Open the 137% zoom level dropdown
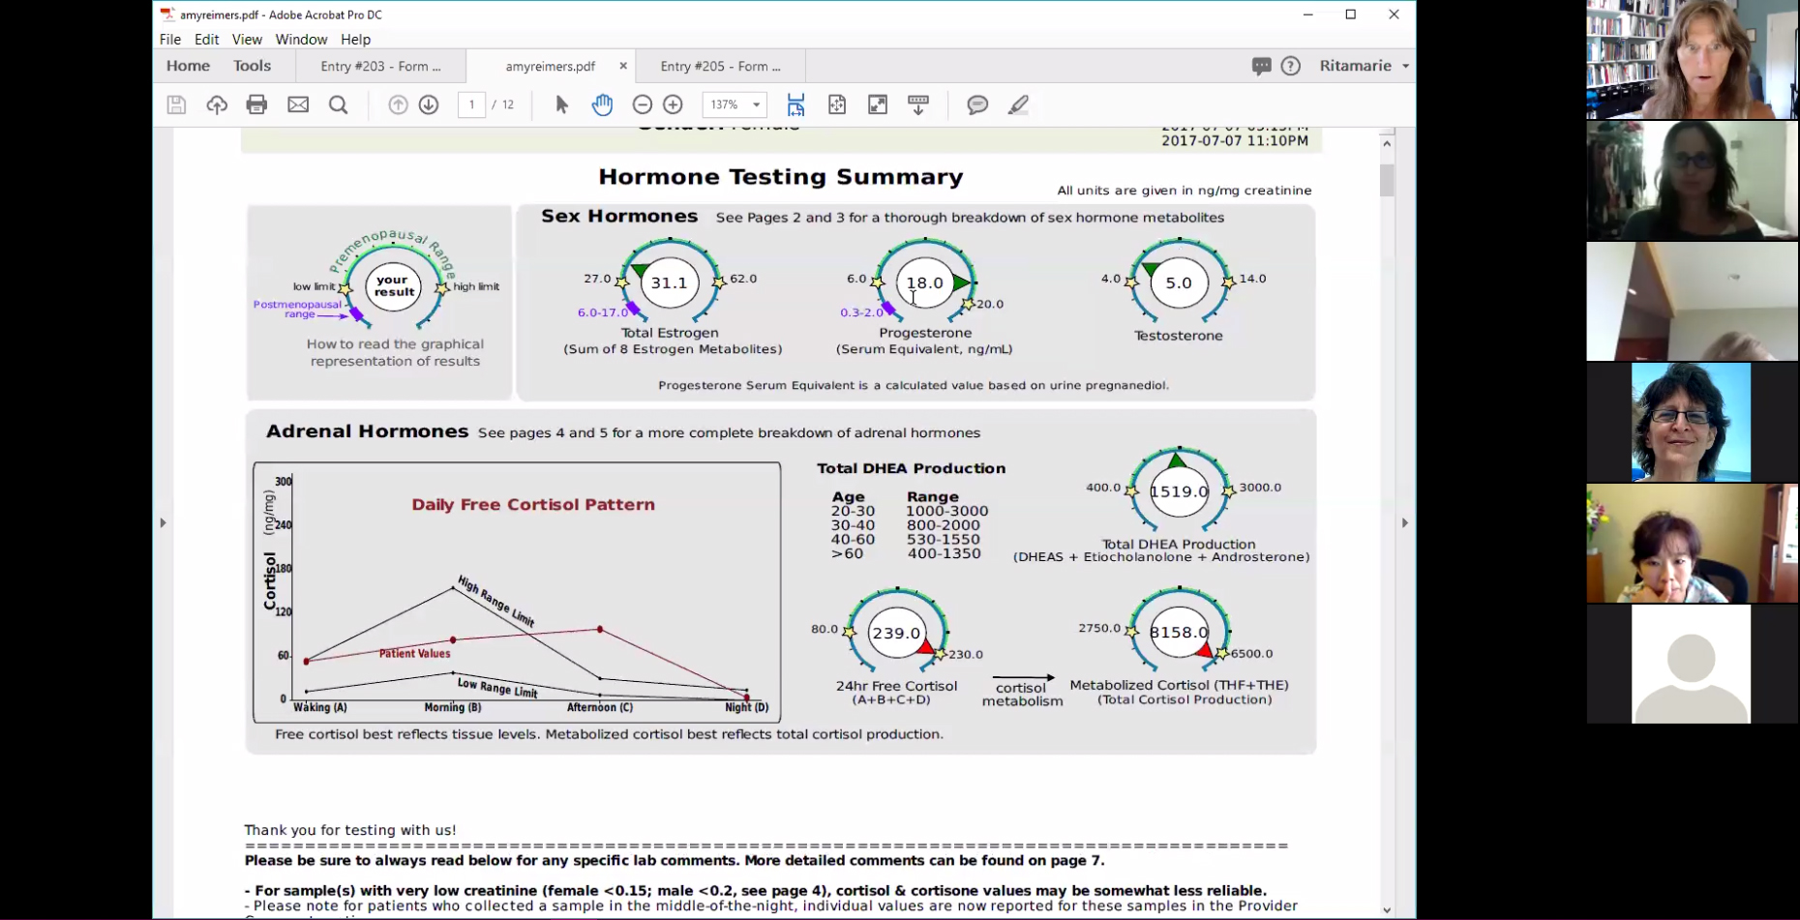The height and width of the screenshot is (920, 1800). coord(756,104)
